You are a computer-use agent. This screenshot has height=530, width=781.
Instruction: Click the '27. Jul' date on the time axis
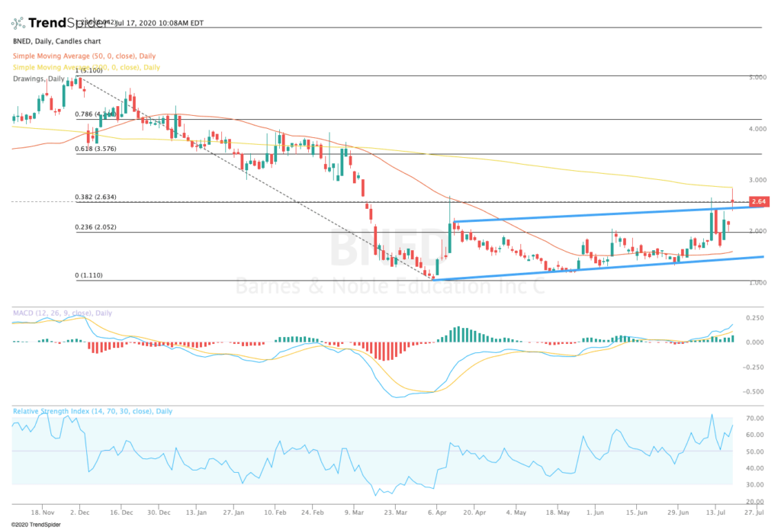click(754, 512)
